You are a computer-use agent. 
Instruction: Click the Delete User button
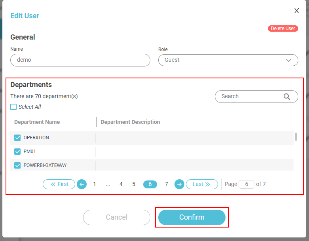[282, 28]
